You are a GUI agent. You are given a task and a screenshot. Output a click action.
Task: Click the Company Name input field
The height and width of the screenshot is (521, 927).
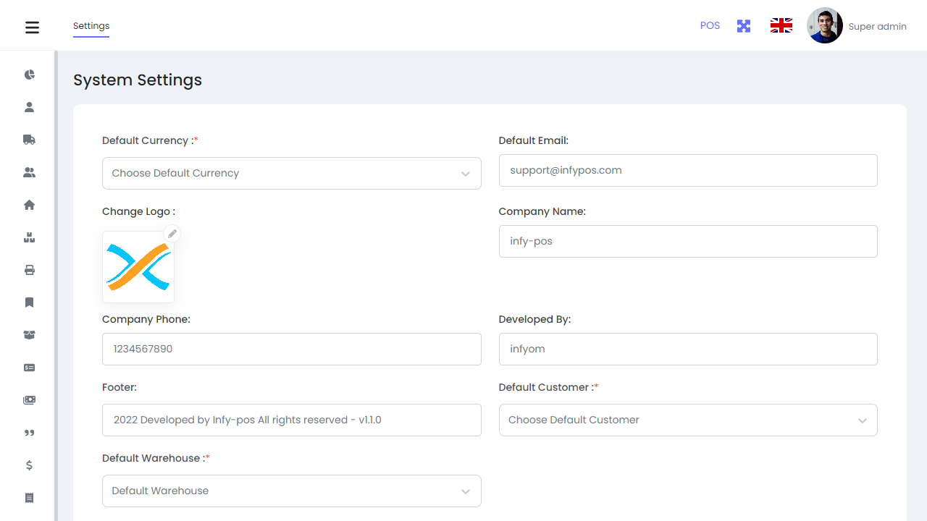tap(687, 242)
